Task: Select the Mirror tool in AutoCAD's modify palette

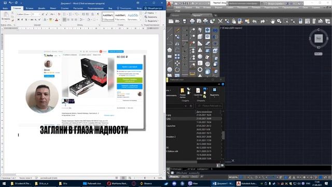Action: tap(177, 44)
